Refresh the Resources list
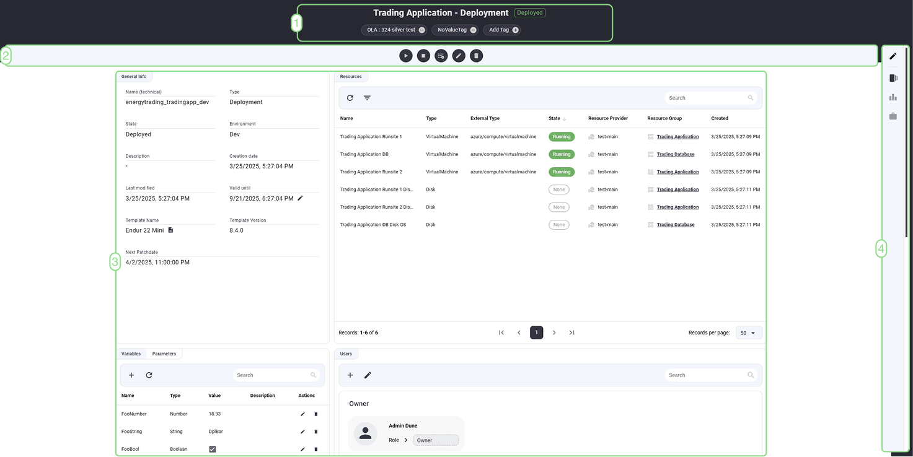The height and width of the screenshot is (457, 913). click(x=350, y=97)
